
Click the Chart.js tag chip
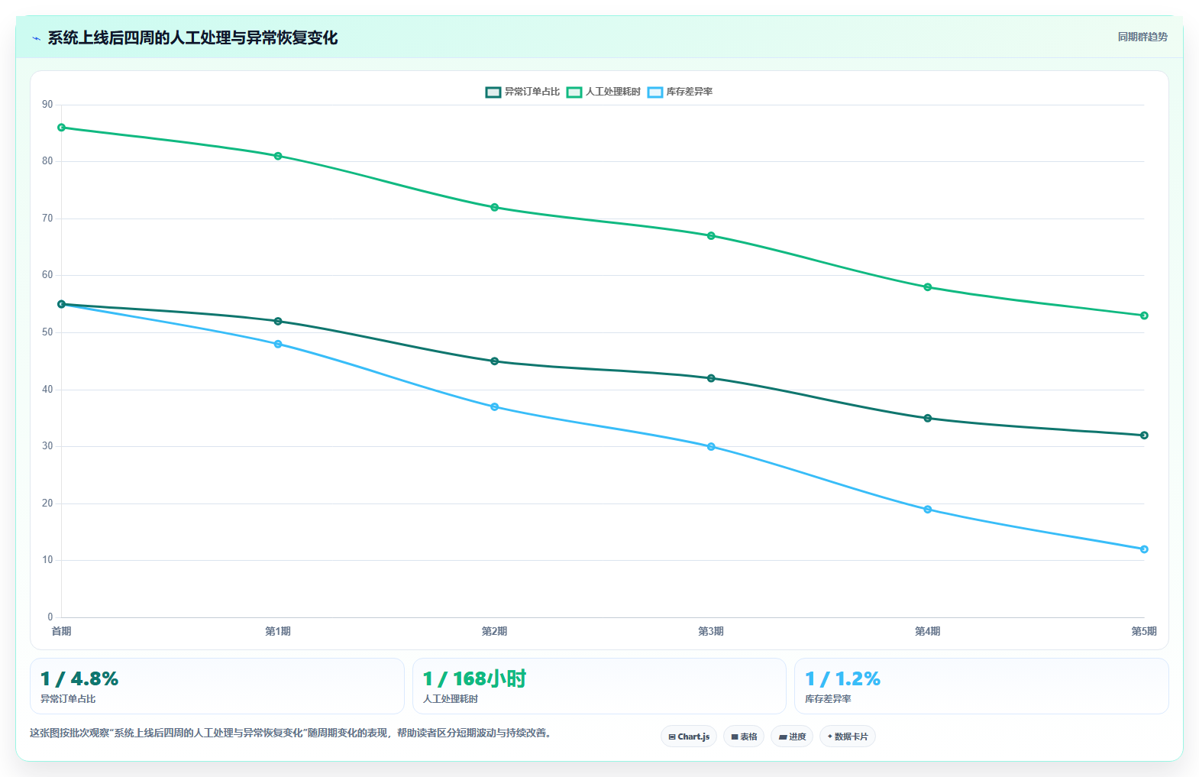[x=689, y=737]
